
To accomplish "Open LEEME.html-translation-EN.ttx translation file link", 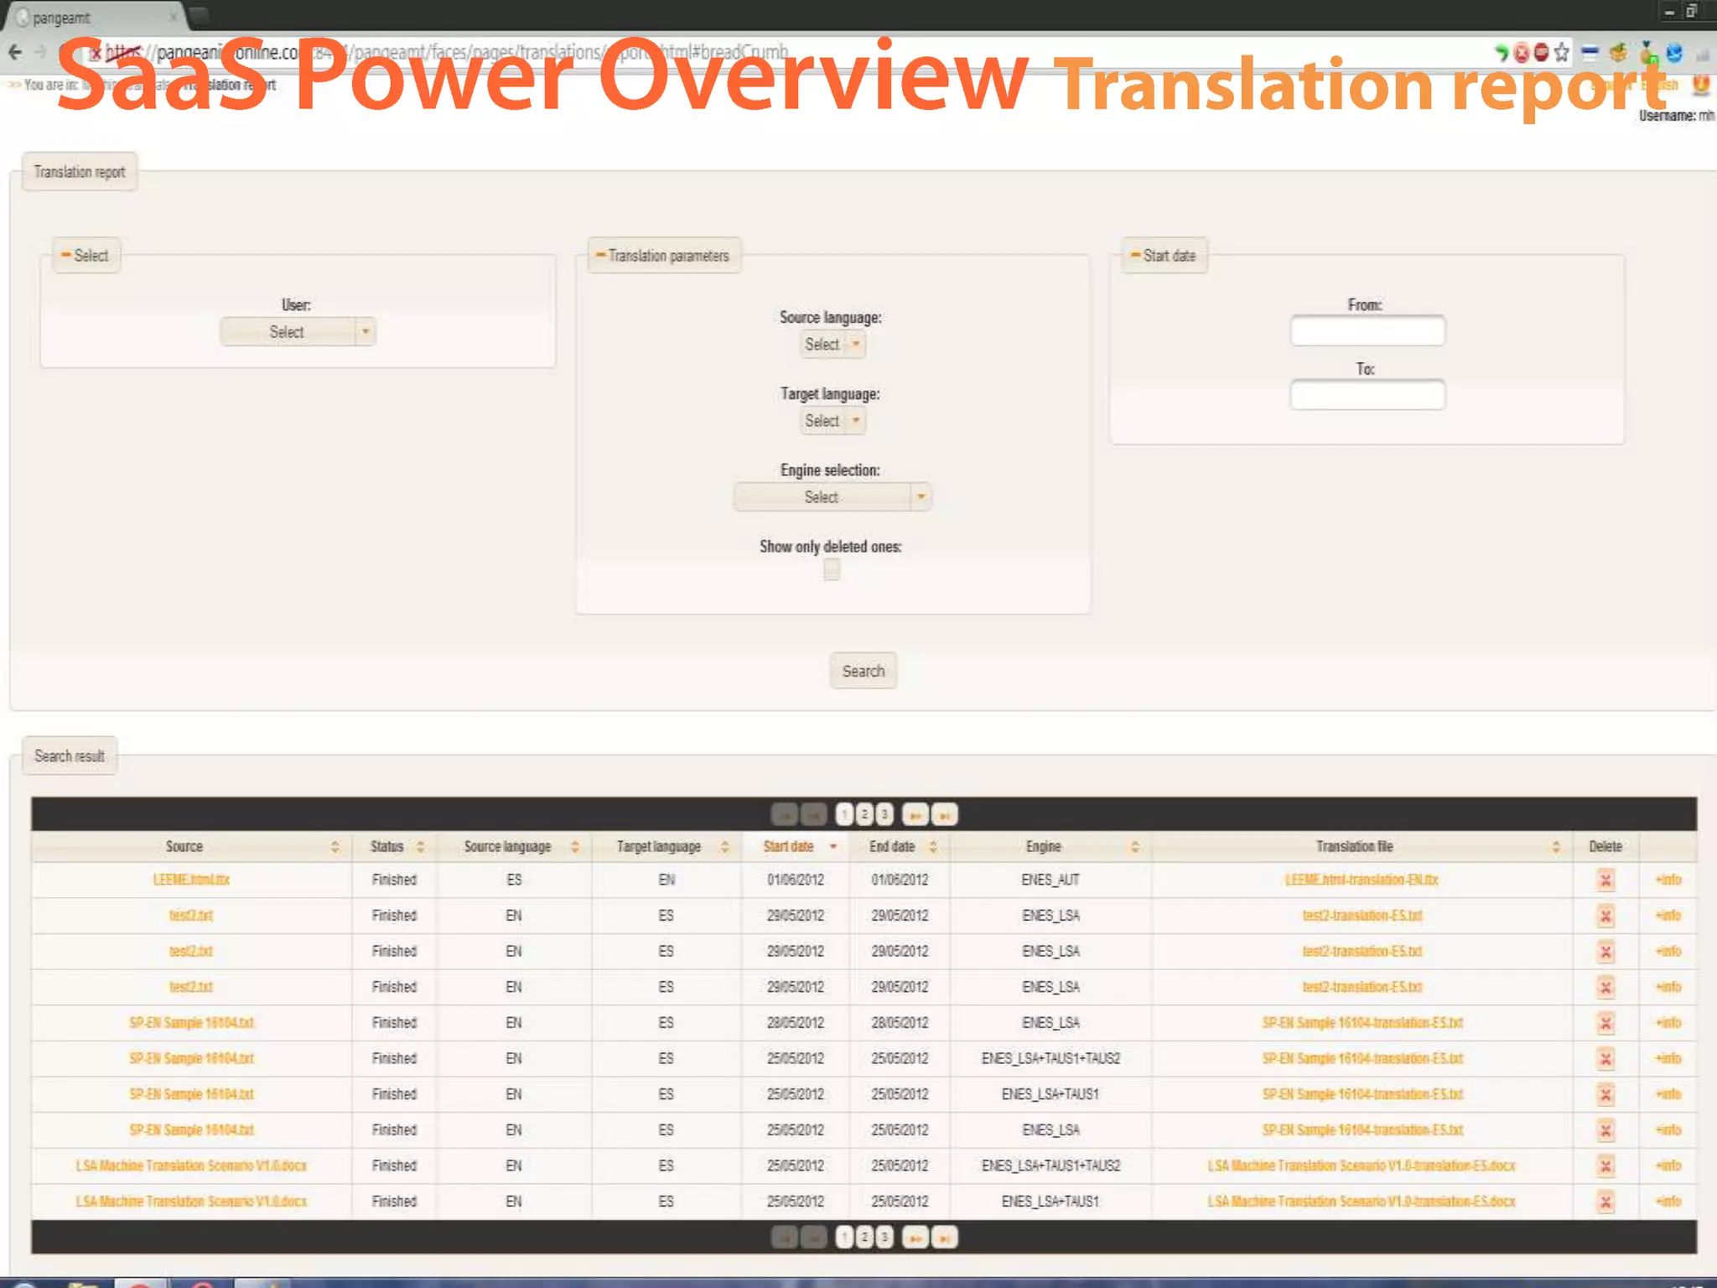I will pos(1361,880).
